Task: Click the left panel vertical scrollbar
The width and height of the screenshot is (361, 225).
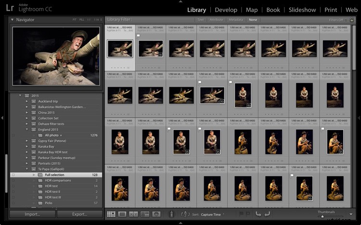Action: click(6, 173)
